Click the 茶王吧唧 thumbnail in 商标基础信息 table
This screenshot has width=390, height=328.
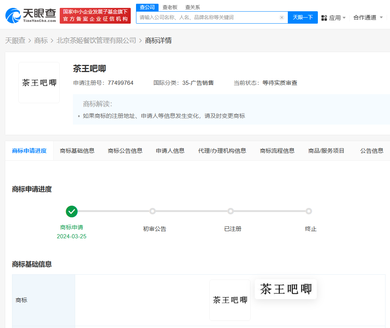[230, 300]
